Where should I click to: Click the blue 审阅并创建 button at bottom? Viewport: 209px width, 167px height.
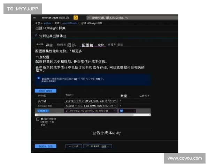pos(45,146)
